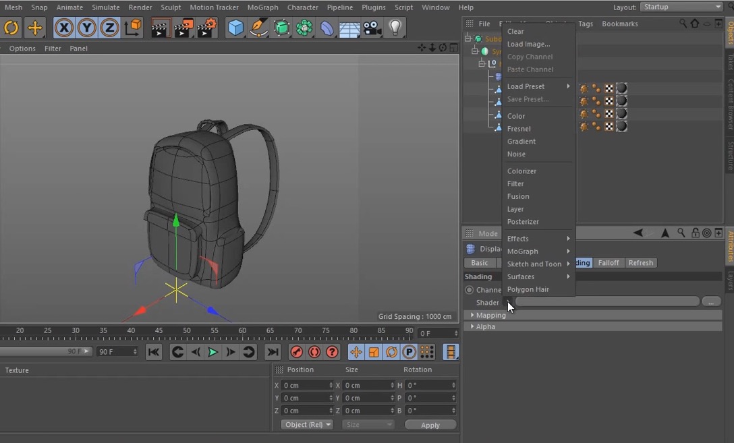This screenshot has height=443, width=734.
Task: Select the Pen spline tool
Action: 258,28
